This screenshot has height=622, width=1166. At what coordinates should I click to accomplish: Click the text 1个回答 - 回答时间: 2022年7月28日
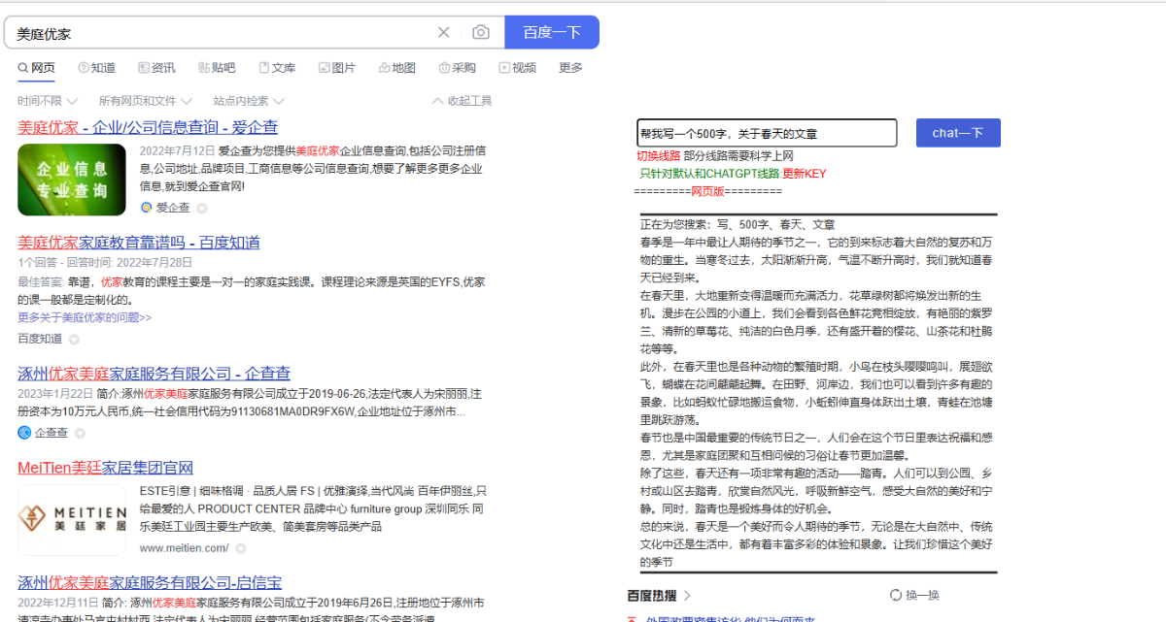tap(107, 263)
